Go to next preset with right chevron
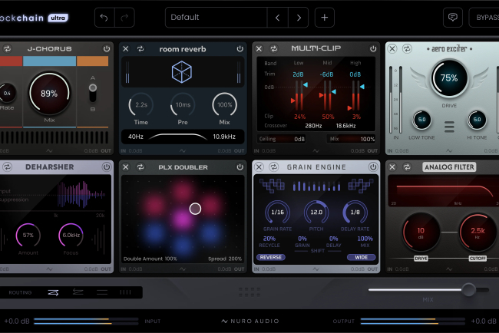The width and height of the screenshot is (499, 333). tap(299, 18)
